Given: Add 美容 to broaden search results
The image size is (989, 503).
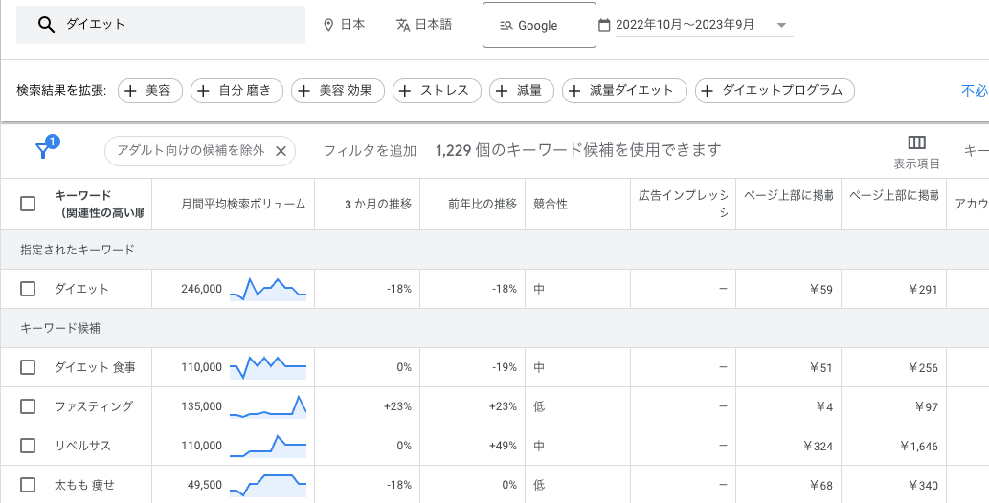Looking at the screenshot, I should 150,91.
